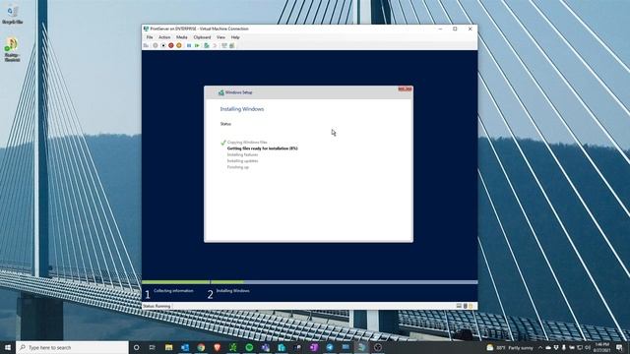The image size is (630, 354).
Task: Click VM Connection window title bar icon
Action: (x=147, y=29)
